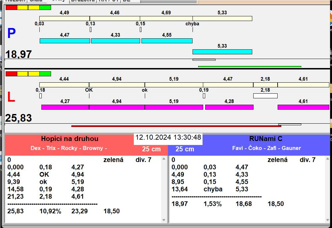Image resolution: width=332 pixels, height=228 pixels.
Task: Click the large total time 18,97 in lane P
Action: pos(18,54)
